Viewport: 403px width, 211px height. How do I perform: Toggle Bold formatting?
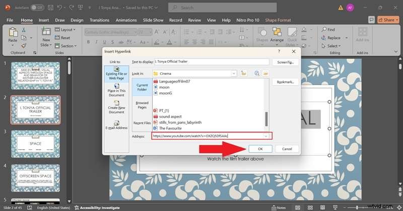click(x=88, y=42)
